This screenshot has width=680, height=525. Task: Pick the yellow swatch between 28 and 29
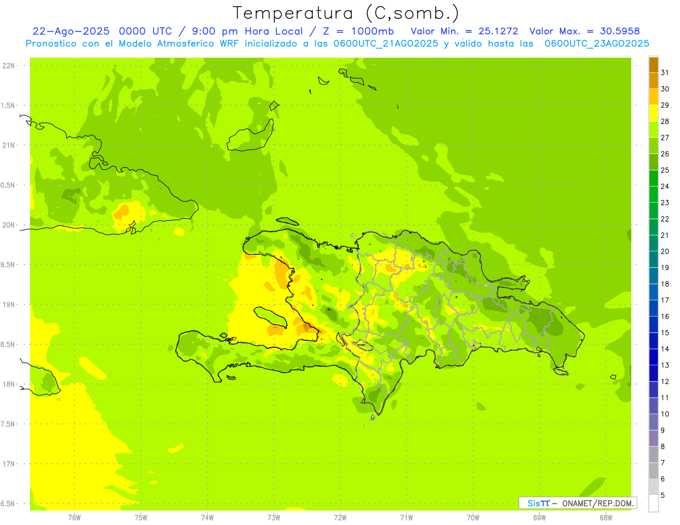pyautogui.click(x=653, y=113)
